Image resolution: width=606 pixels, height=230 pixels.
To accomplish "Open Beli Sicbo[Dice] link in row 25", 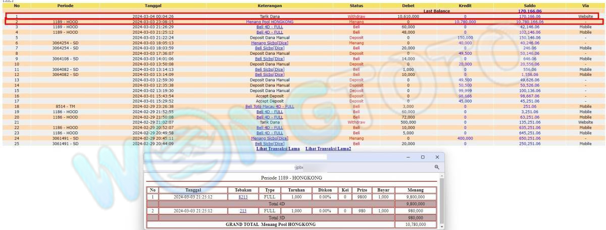I will [x=270, y=143].
